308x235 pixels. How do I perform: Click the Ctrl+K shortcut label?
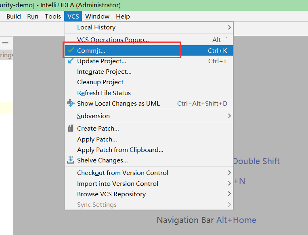point(218,51)
